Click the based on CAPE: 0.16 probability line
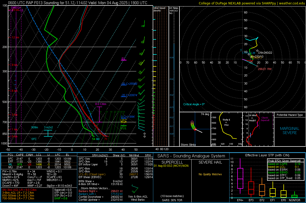 [284, 164]
